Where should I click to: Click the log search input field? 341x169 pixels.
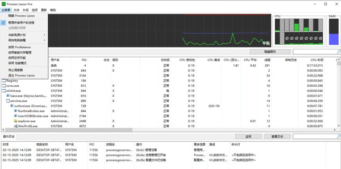[315, 136]
